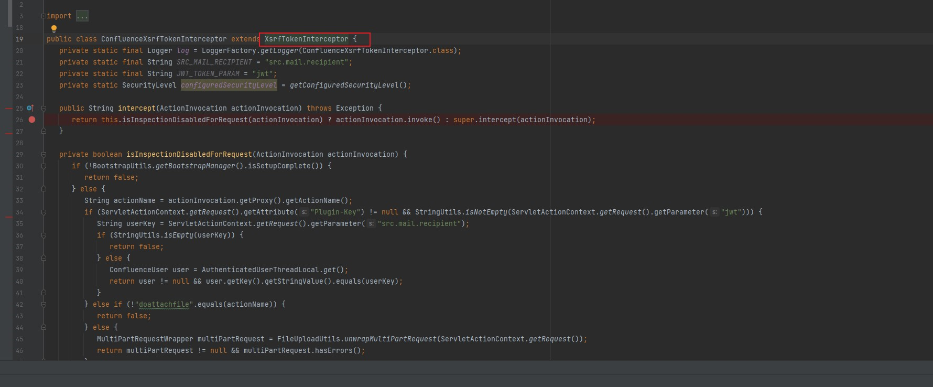Click hasErrors() on line 46
The width and height of the screenshot is (933, 387).
(338, 350)
